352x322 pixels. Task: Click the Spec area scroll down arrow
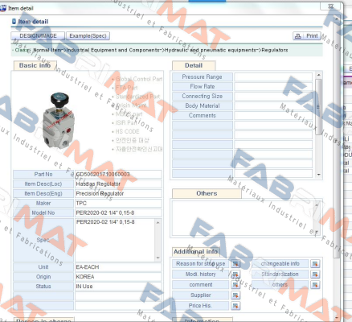click(158, 258)
